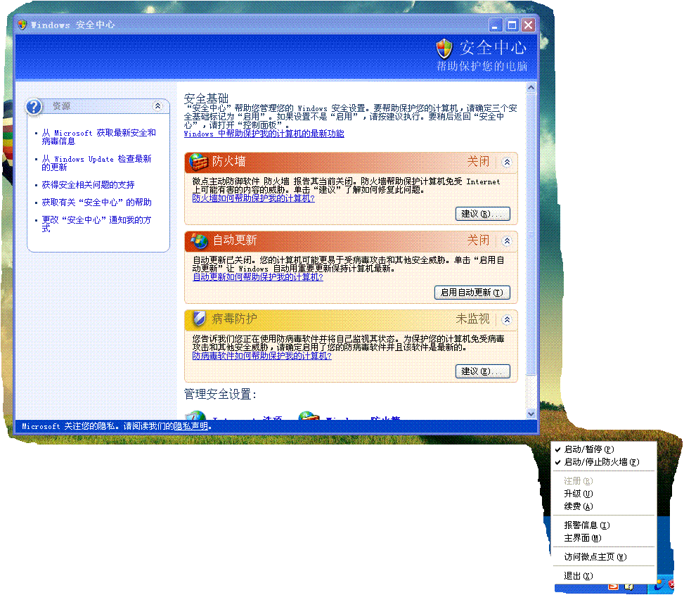This screenshot has height=595, width=684.
Task: Click the large shield icon beside 安全中心 header
Action: (x=444, y=48)
